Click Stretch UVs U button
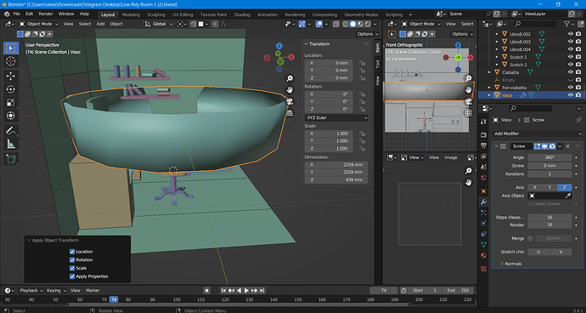 point(538,252)
